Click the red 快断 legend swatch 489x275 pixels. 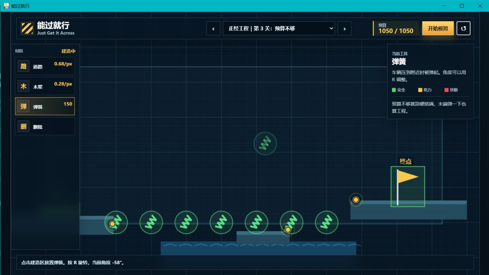point(446,90)
